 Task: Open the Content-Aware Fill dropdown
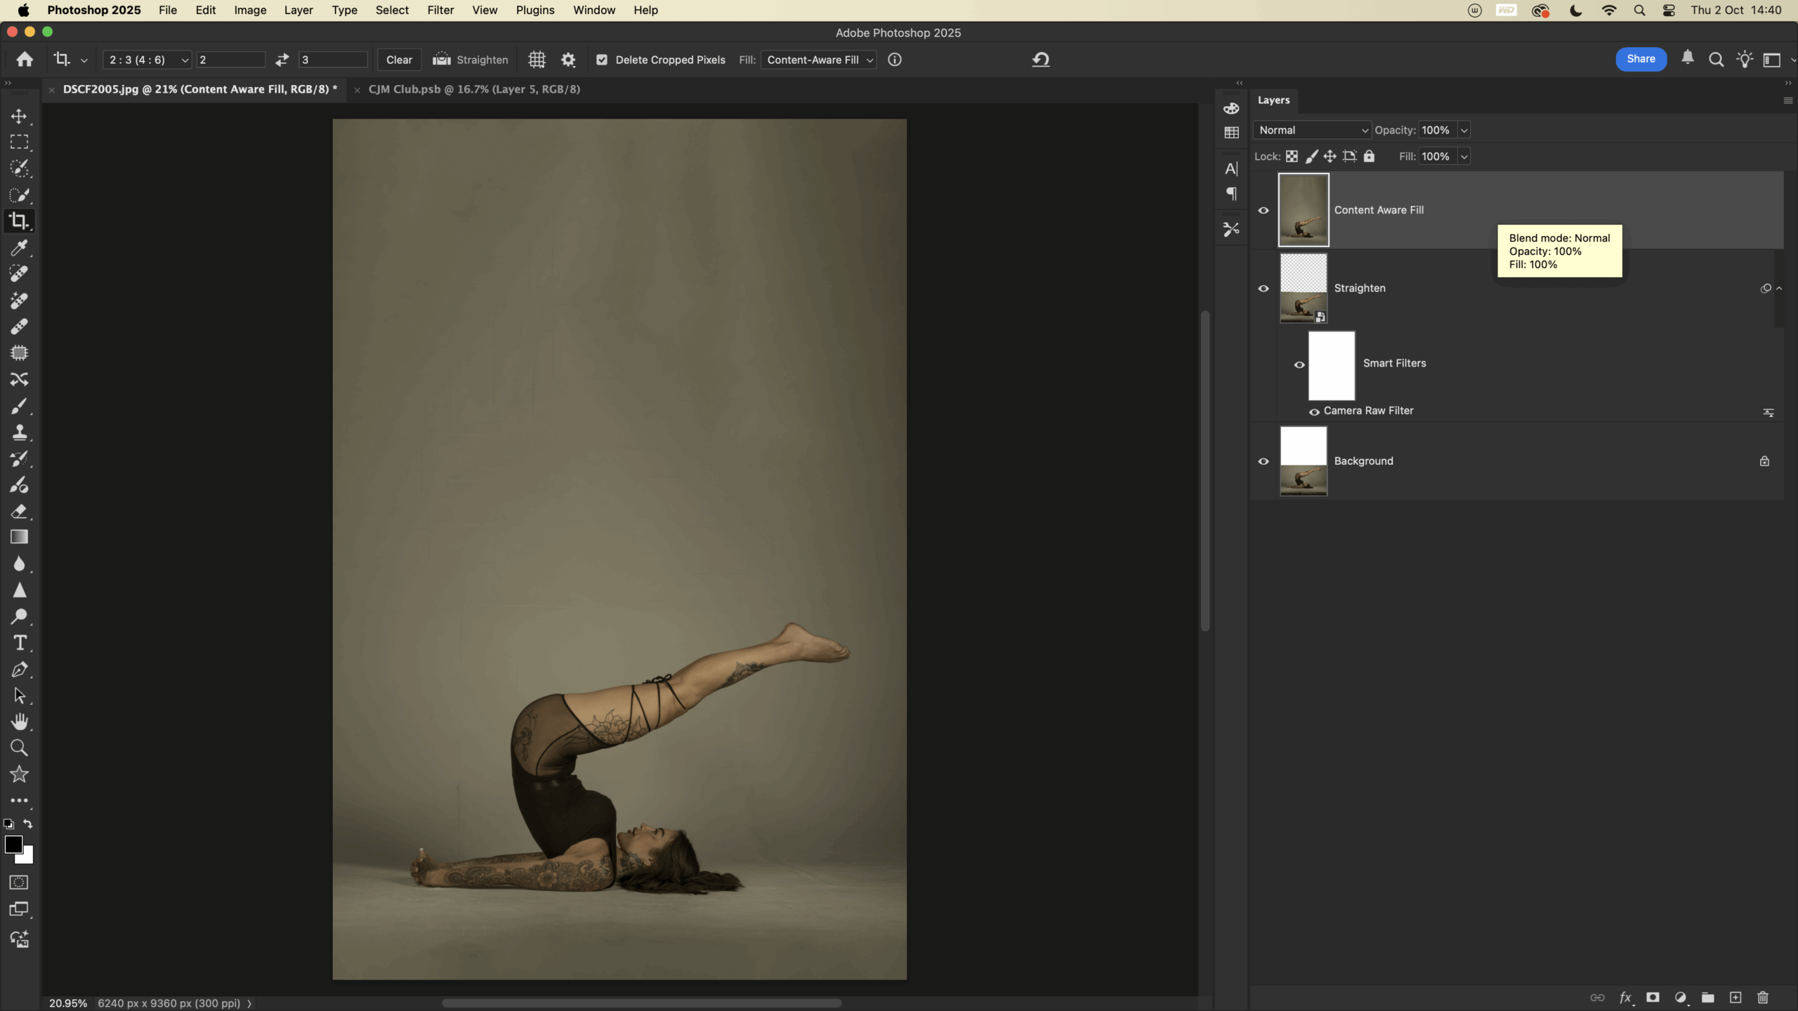pos(819,60)
